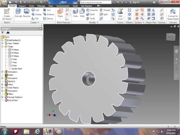Image resolution: width=180 pixels, height=135 pixels.
Task: Switch to the Inspect tab
Action: pos(22,6)
